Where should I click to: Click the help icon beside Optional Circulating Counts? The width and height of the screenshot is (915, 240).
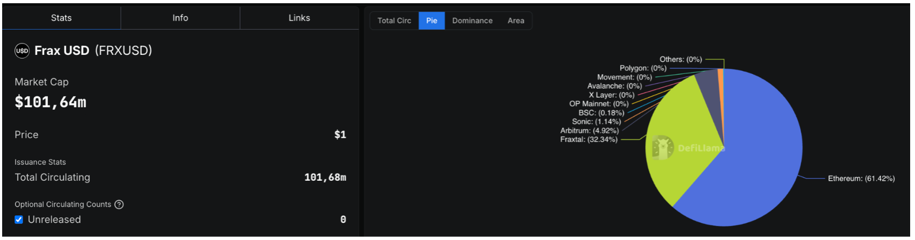[x=119, y=204]
